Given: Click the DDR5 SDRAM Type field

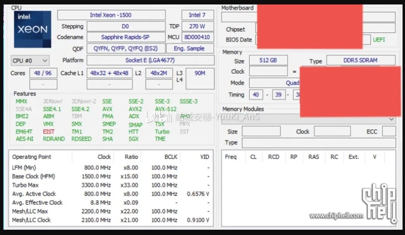Looking at the screenshot, I should click(361, 60).
